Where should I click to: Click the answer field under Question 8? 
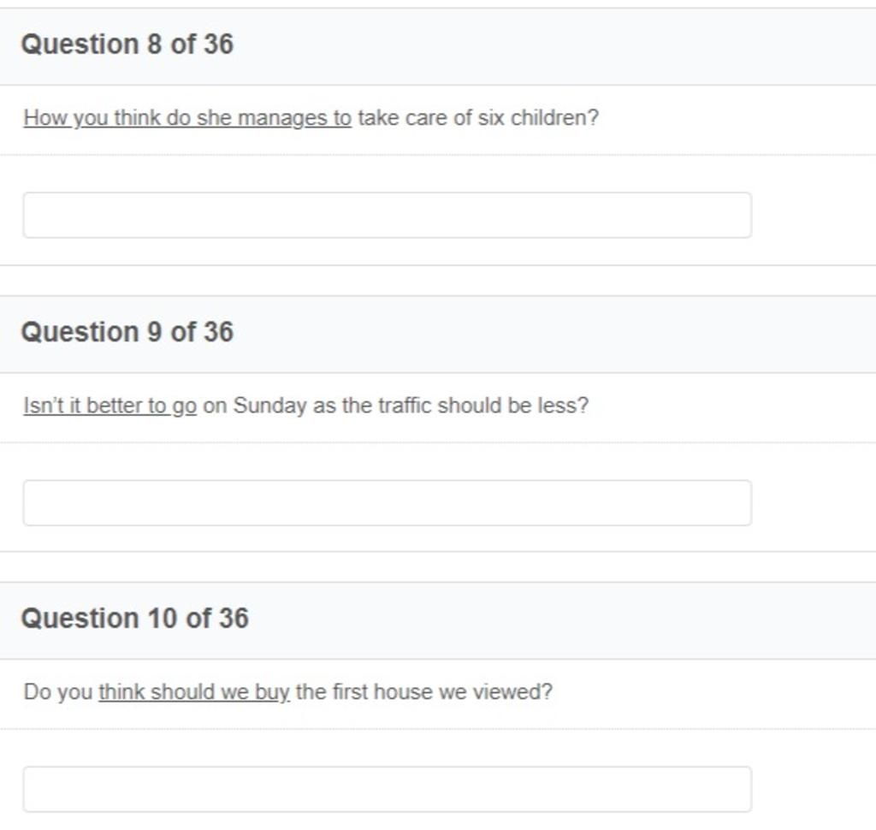(388, 215)
